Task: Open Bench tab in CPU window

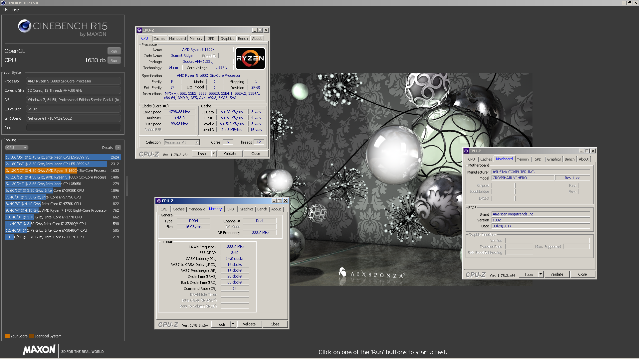Action: point(243,39)
